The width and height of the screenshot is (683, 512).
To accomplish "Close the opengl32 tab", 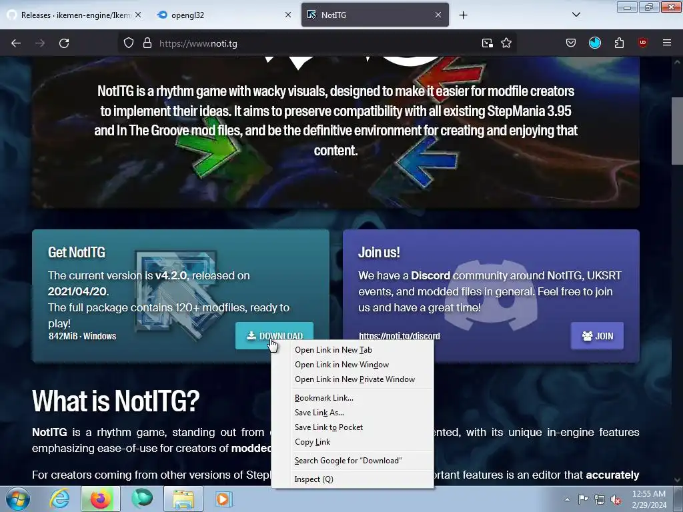I will [x=288, y=15].
